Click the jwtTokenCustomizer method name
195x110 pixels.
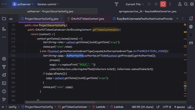point(105,30)
